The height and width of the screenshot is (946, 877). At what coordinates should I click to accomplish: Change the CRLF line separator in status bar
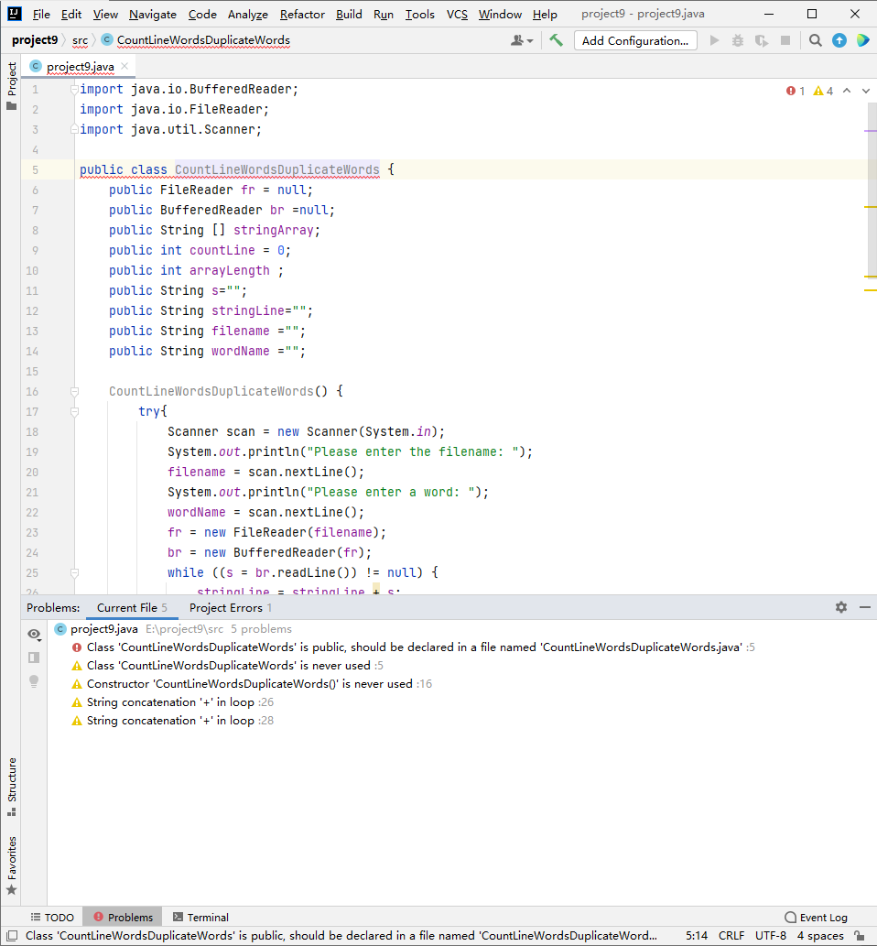click(731, 936)
